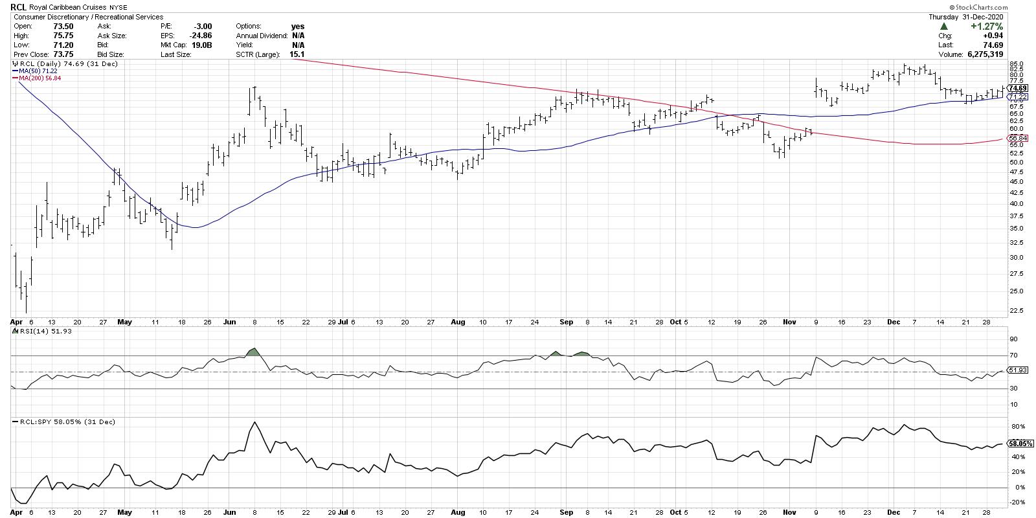Click the Bid Size label
The width and height of the screenshot is (1036, 518).
[109, 54]
